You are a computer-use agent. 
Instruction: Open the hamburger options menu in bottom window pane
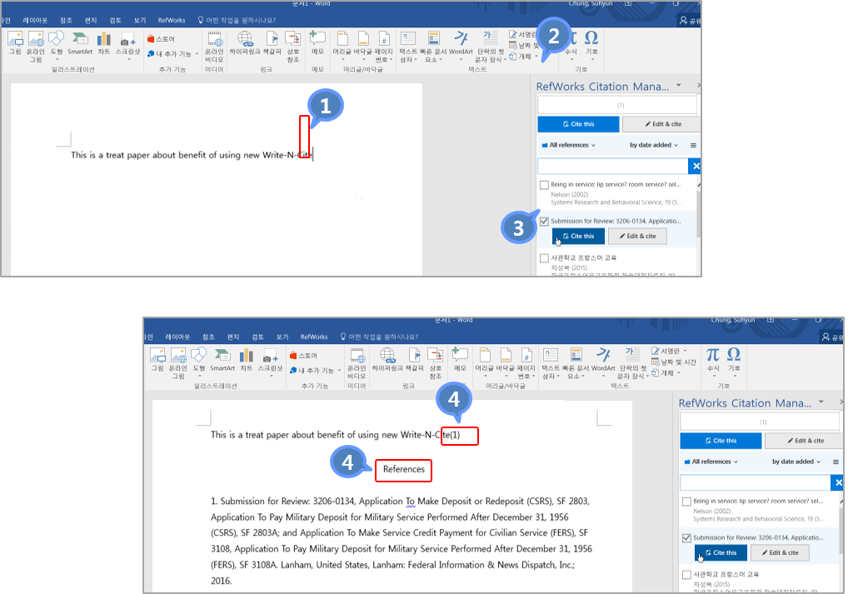(836, 462)
